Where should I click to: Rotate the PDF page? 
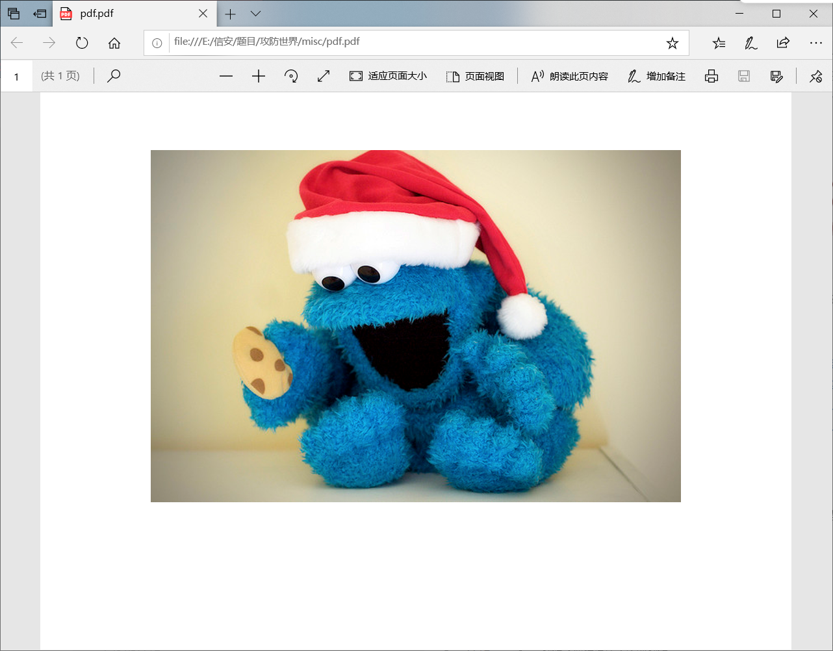click(291, 76)
